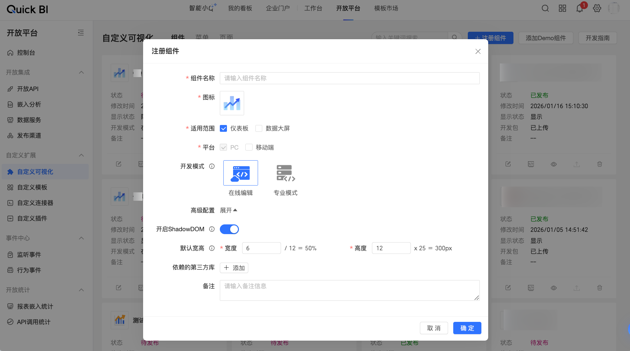Click the component icon picker in the dialog

point(231,103)
